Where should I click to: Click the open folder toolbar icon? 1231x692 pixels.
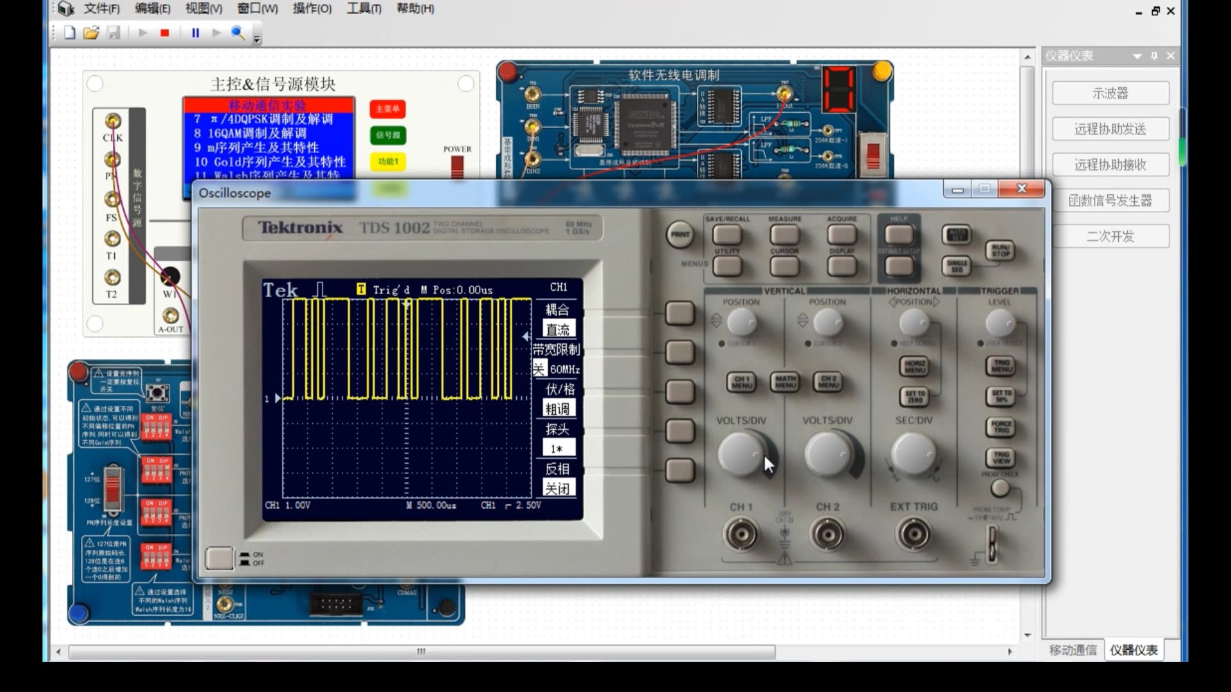pyautogui.click(x=91, y=33)
